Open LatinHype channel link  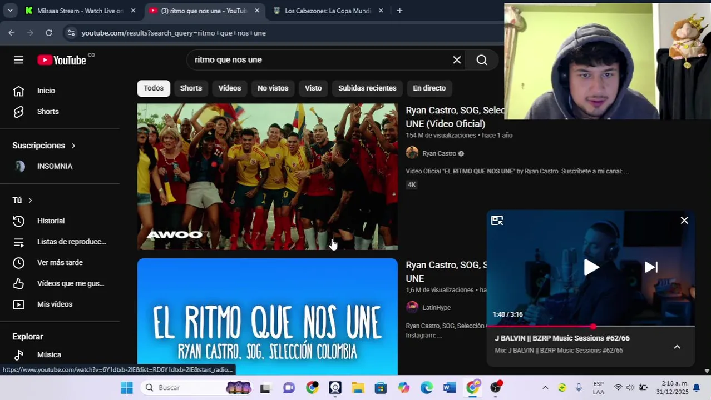pos(436,307)
